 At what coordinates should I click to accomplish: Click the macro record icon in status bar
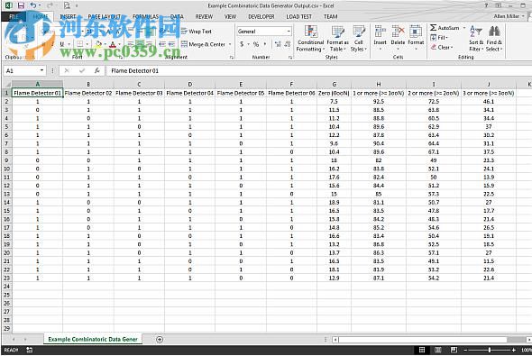29,350
